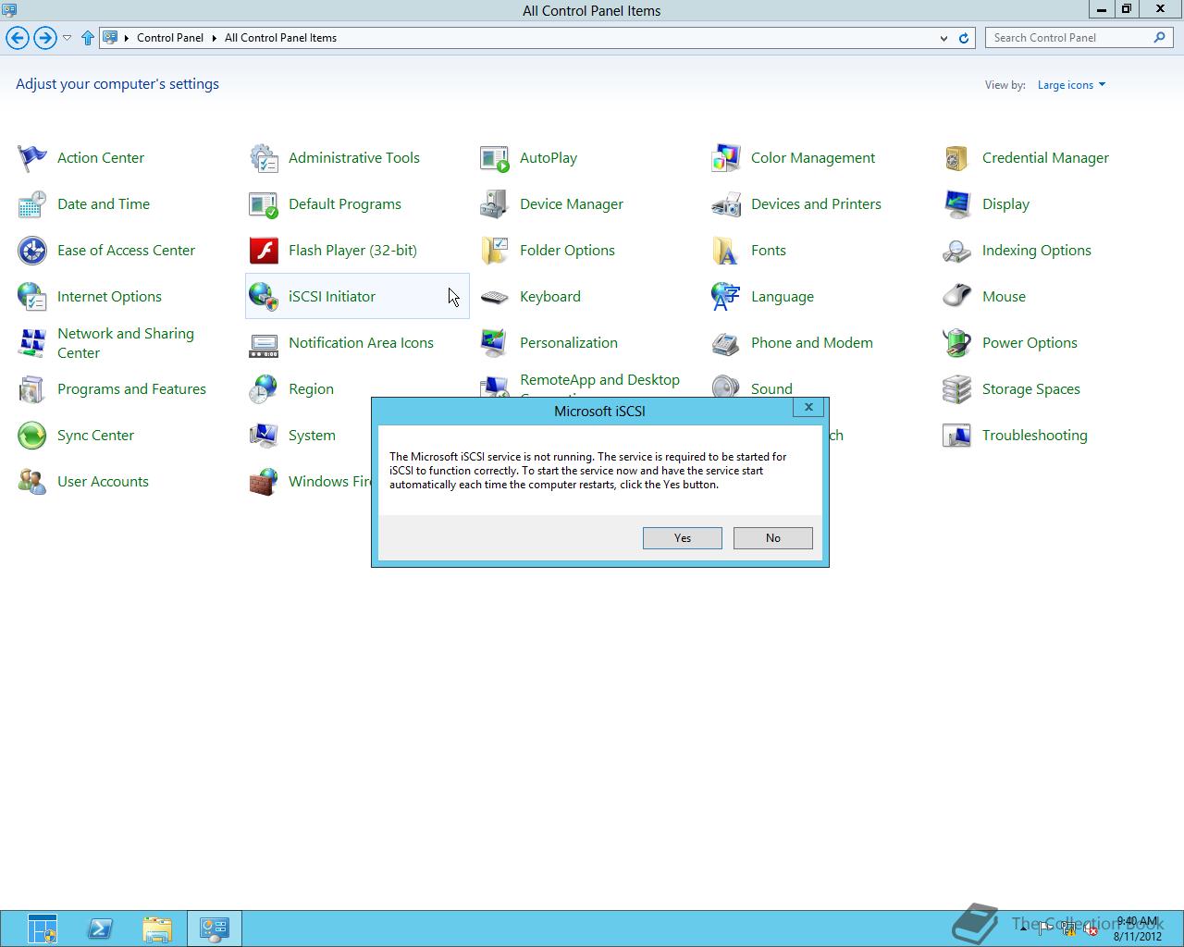Open Internet Options globe icon

pos(32,297)
